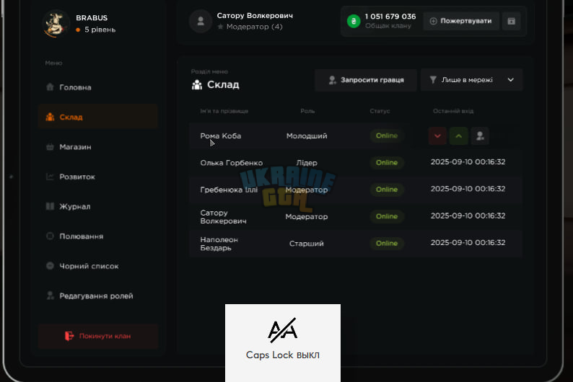Click the Роль column header

307,111
